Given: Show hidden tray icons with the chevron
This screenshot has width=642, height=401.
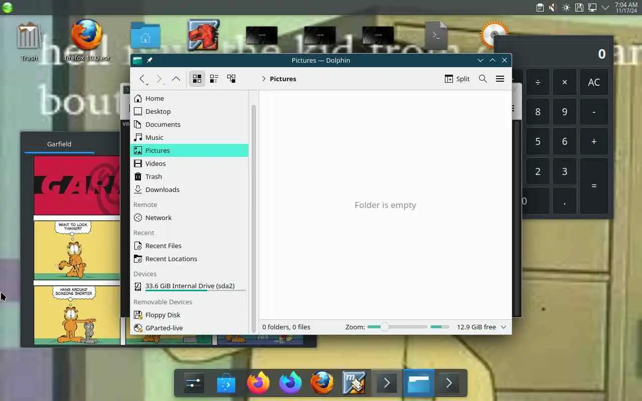Looking at the screenshot, I should (x=605, y=8).
